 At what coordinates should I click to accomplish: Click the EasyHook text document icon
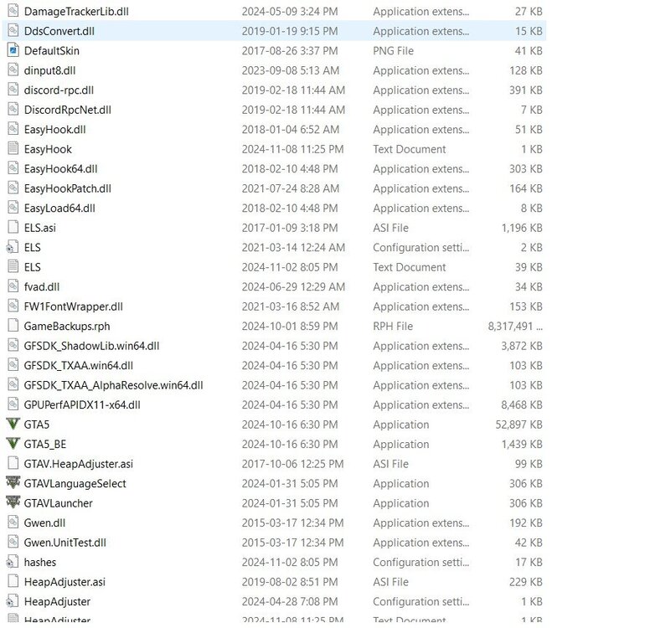point(13,149)
